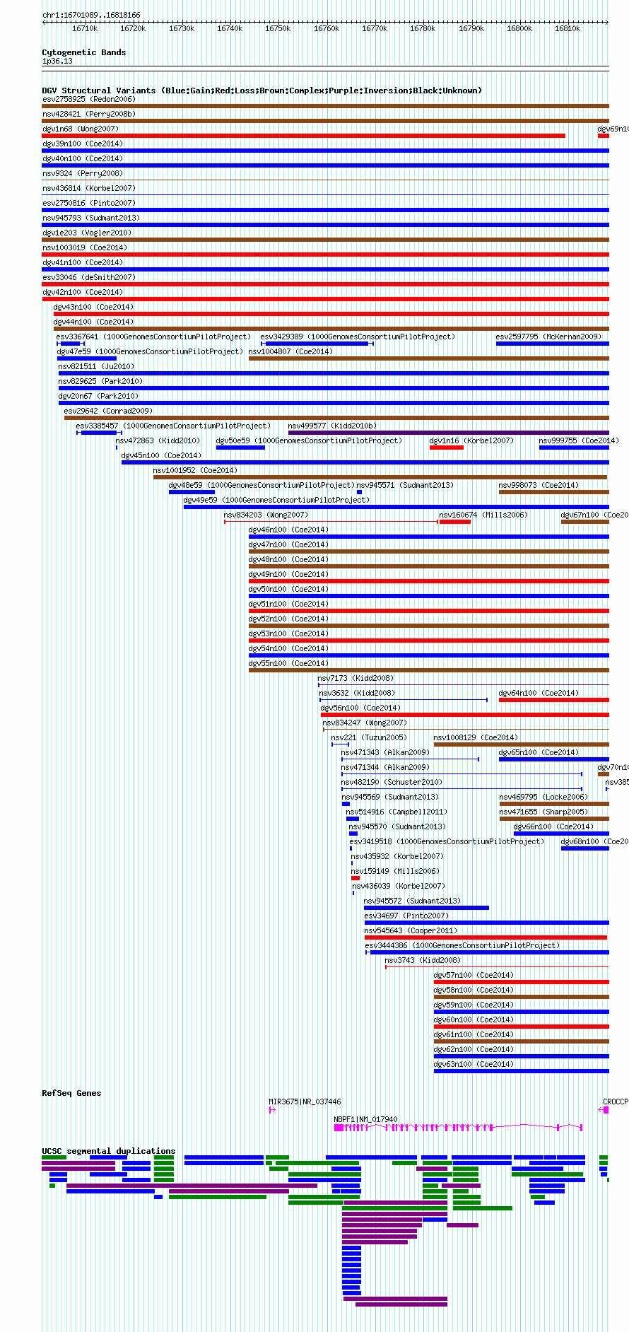Click the nsv471655 (Sharp2005) label
The height and width of the screenshot is (1332, 629).
pyautogui.click(x=543, y=812)
